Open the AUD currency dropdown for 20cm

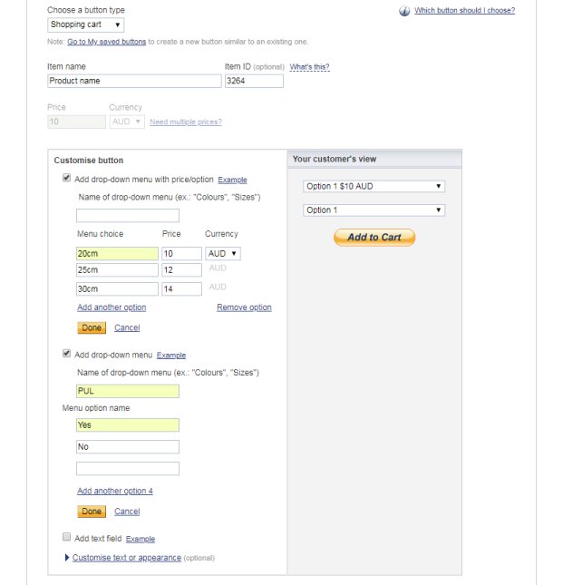(223, 254)
